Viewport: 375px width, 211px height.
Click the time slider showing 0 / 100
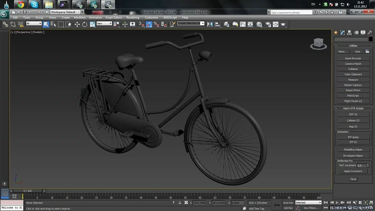pyautogui.click(x=27, y=191)
